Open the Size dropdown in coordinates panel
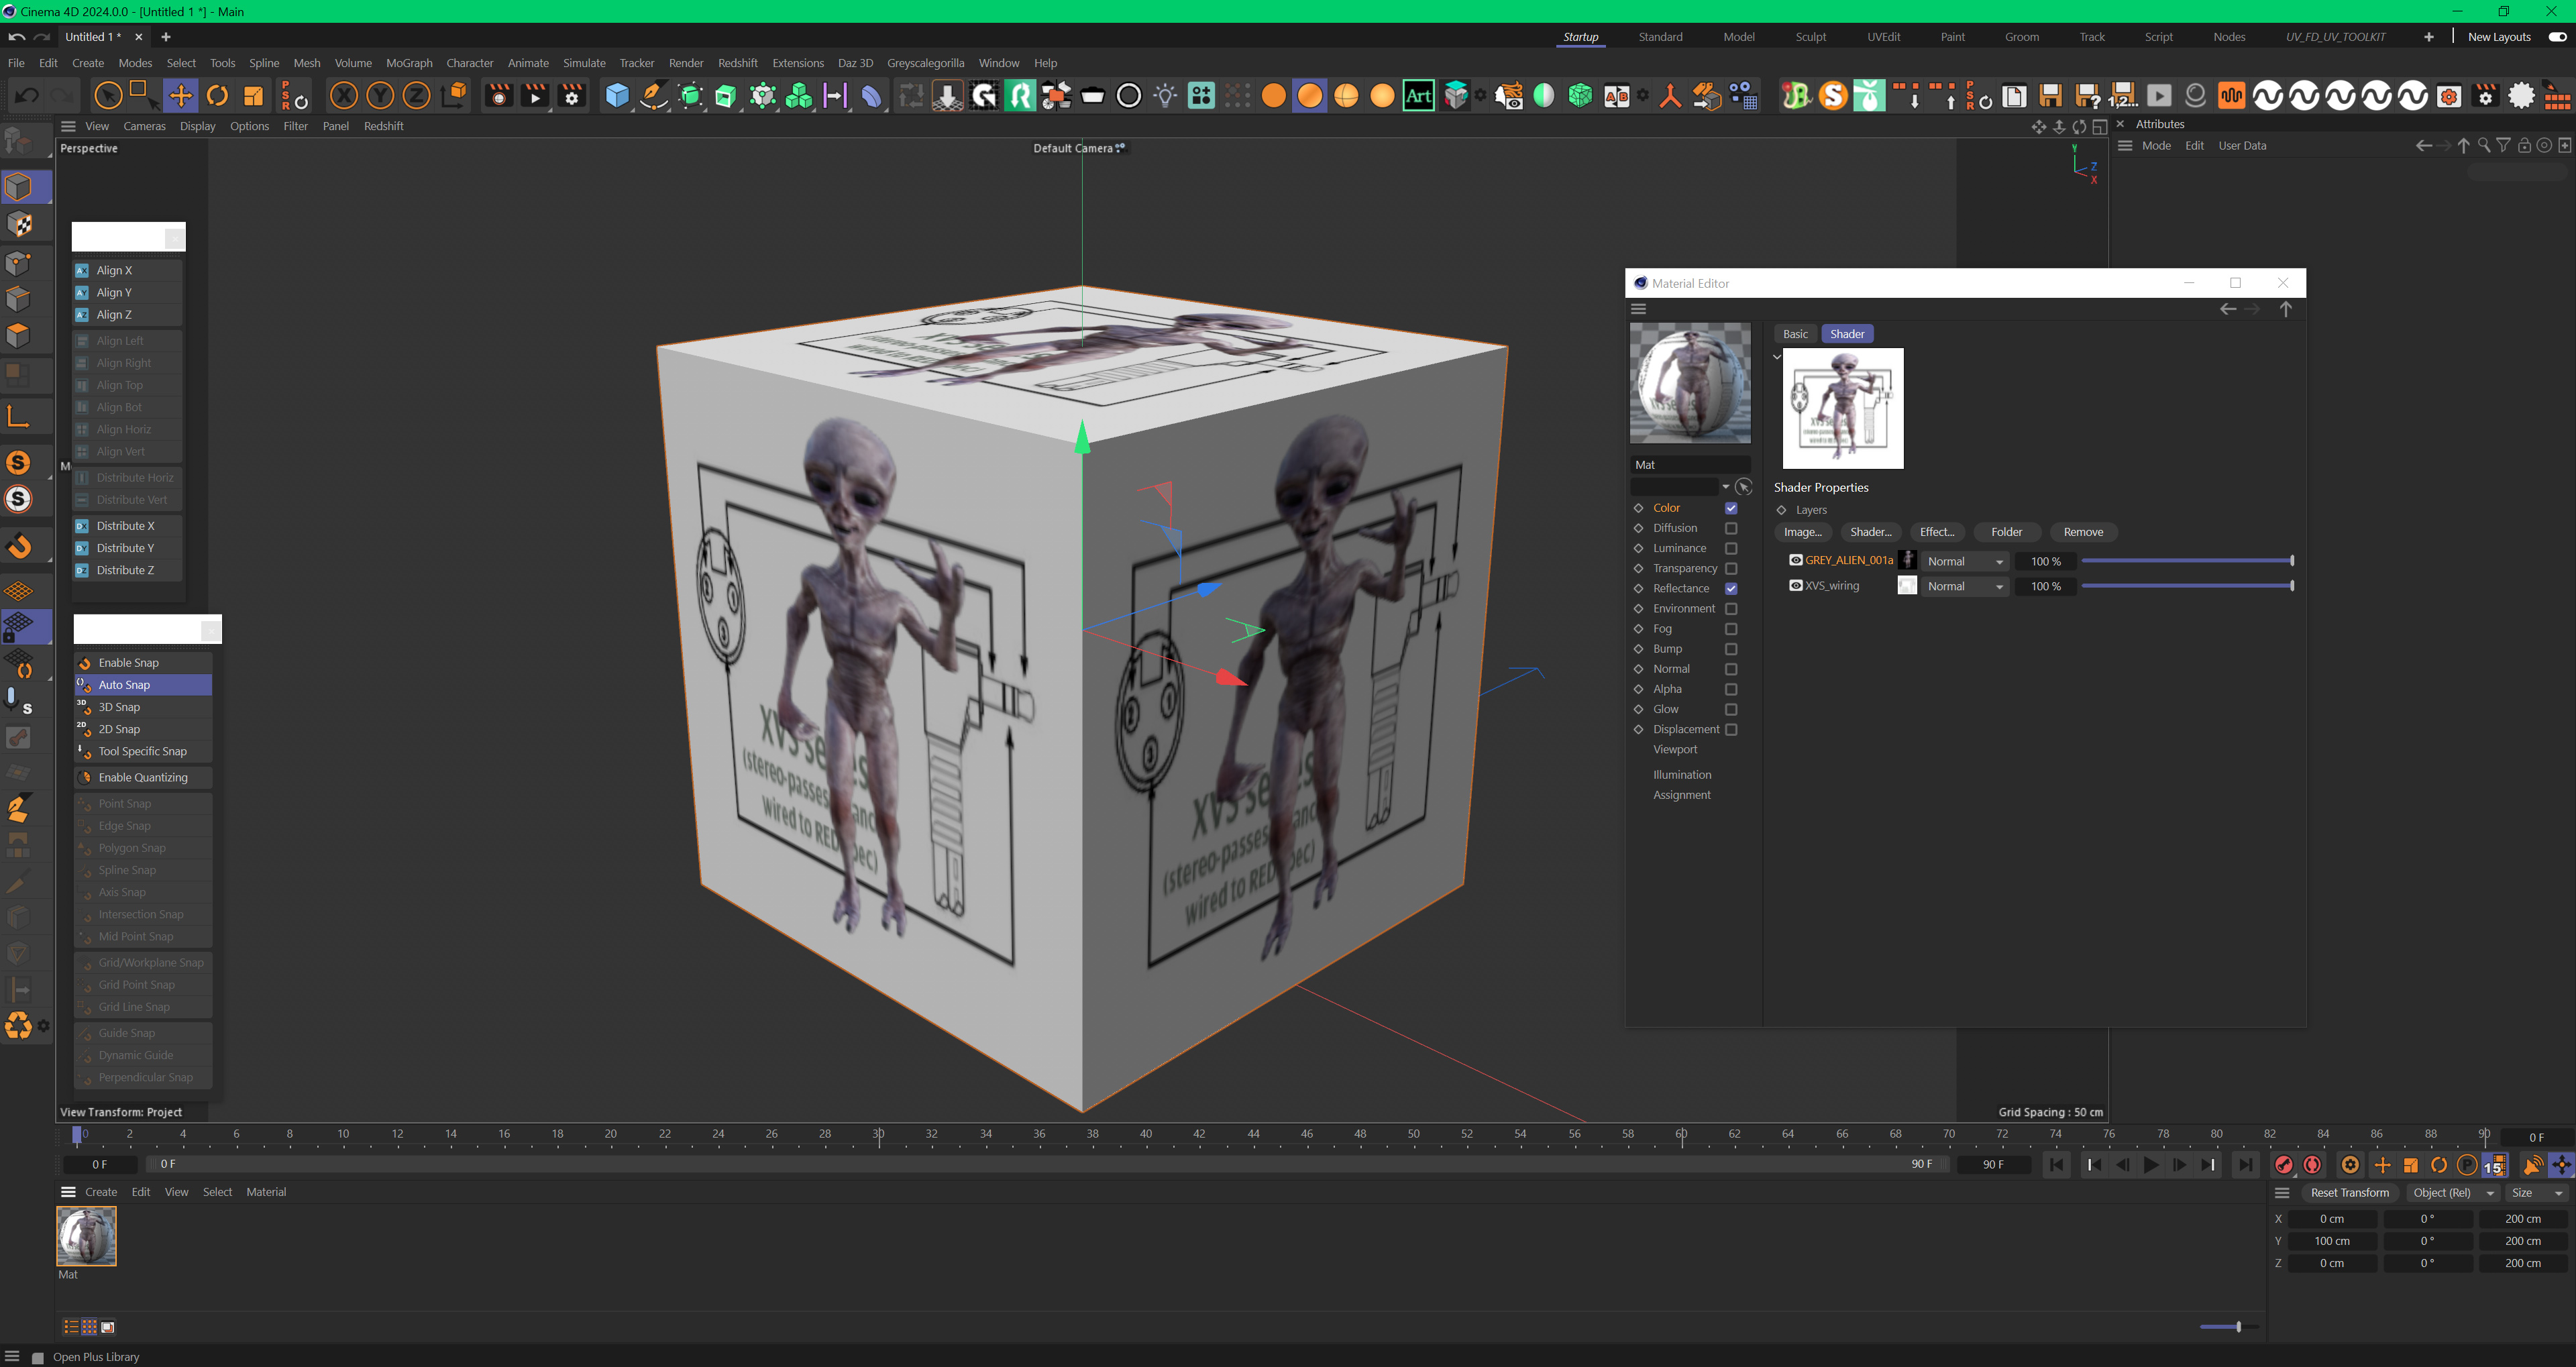This screenshot has height=1367, width=2576. coord(2537,1193)
